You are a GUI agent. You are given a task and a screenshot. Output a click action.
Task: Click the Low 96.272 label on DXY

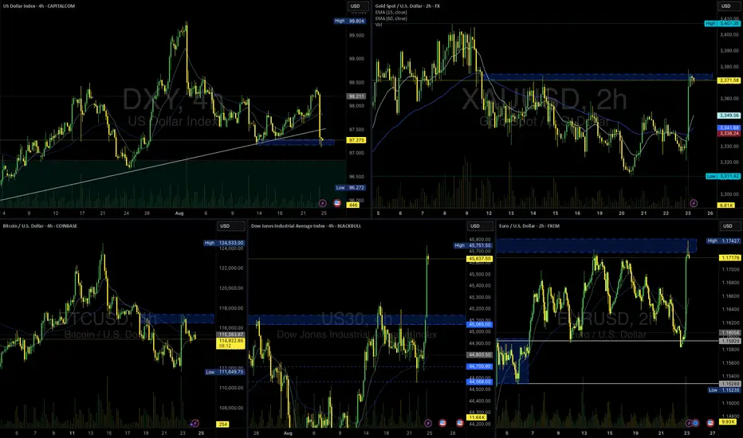click(x=350, y=187)
